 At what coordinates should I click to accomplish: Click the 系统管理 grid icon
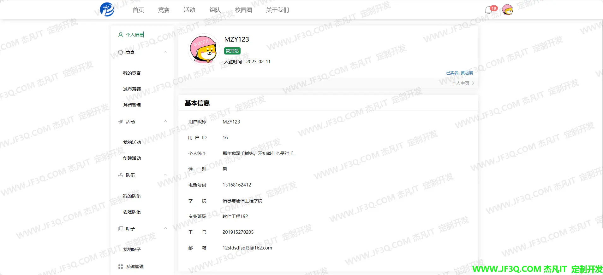(121, 266)
